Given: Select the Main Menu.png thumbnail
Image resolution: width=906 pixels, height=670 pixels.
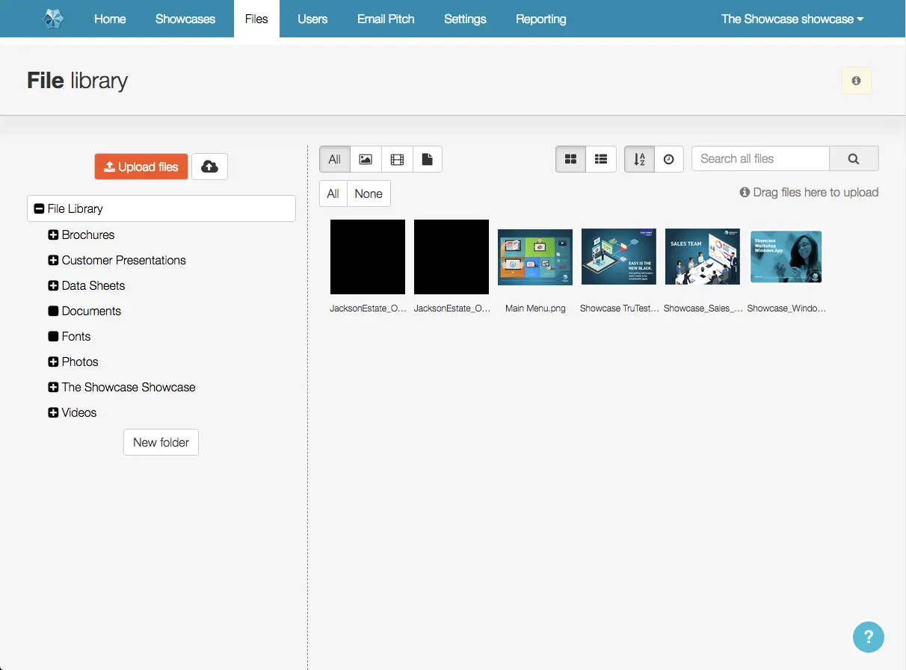Looking at the screenshot, I should [535, 257].
